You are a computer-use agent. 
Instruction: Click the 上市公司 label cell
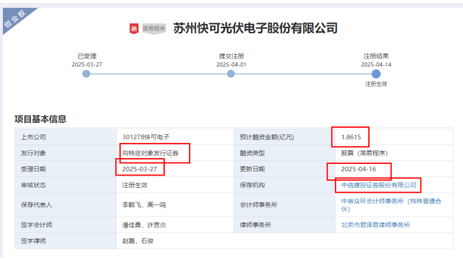[66, 137]
